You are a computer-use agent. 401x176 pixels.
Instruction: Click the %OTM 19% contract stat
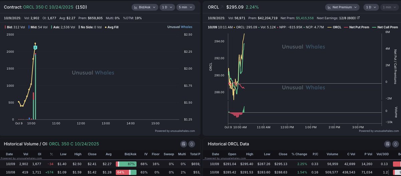[x=133, y=18]
